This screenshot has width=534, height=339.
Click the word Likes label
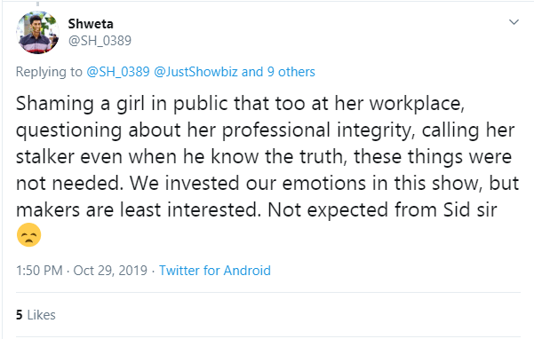41,315
